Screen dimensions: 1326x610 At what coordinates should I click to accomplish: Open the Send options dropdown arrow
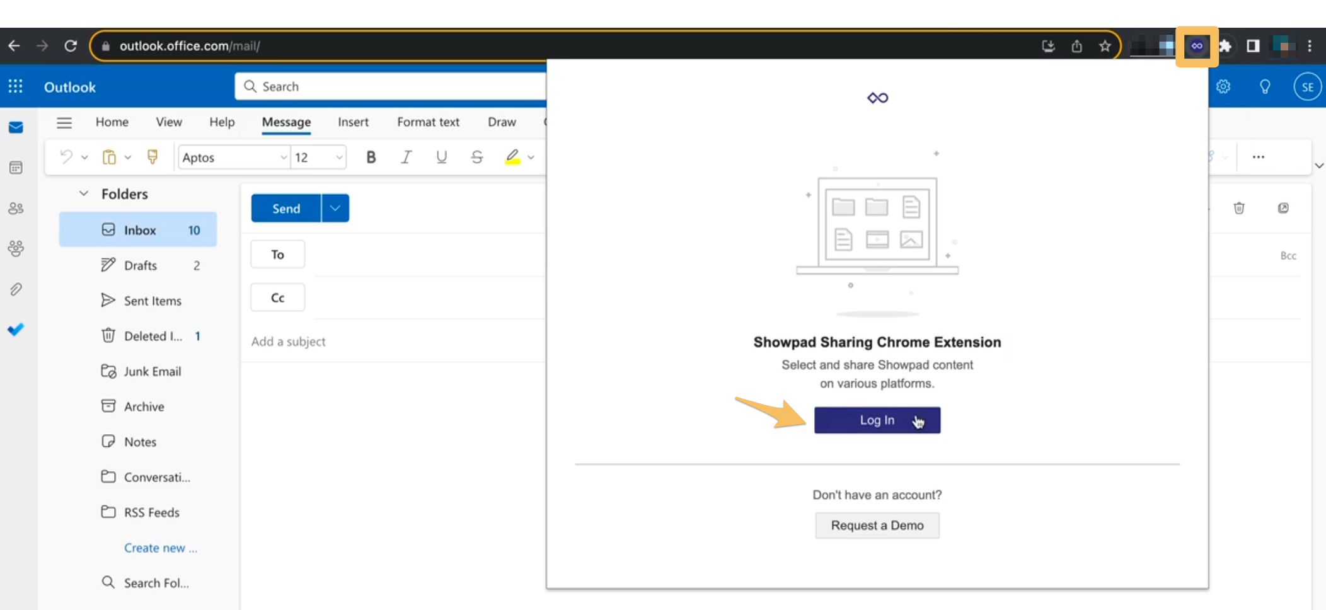pos(335,208)
